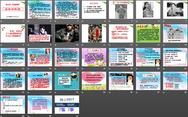
Task: Open slide 4 with 学习目标 heading
Action: pos(94,10)
